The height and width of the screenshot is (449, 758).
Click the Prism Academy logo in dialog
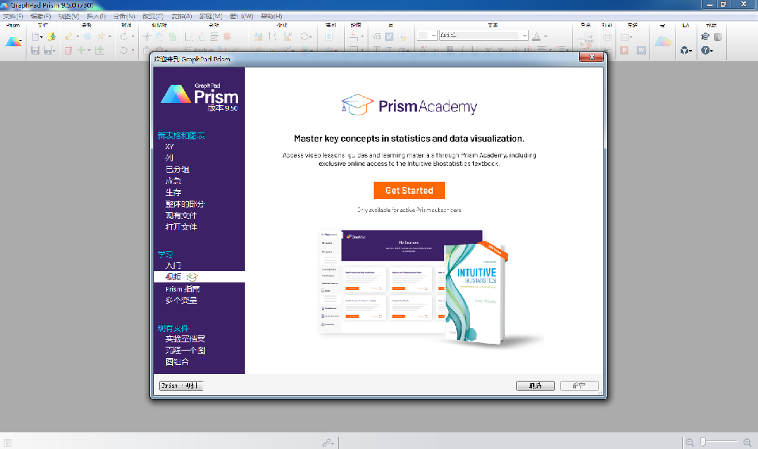[x=409, y=104]
